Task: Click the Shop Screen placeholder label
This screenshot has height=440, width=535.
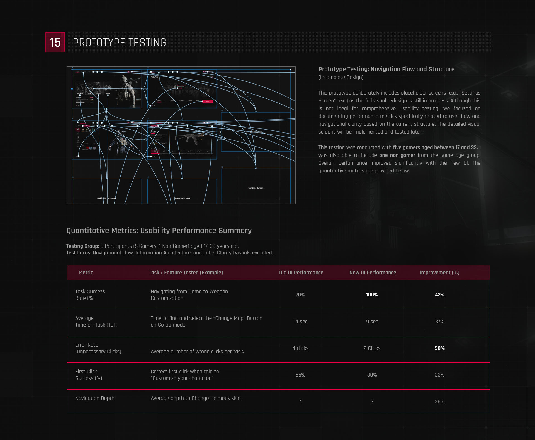Action: (256, 132)
